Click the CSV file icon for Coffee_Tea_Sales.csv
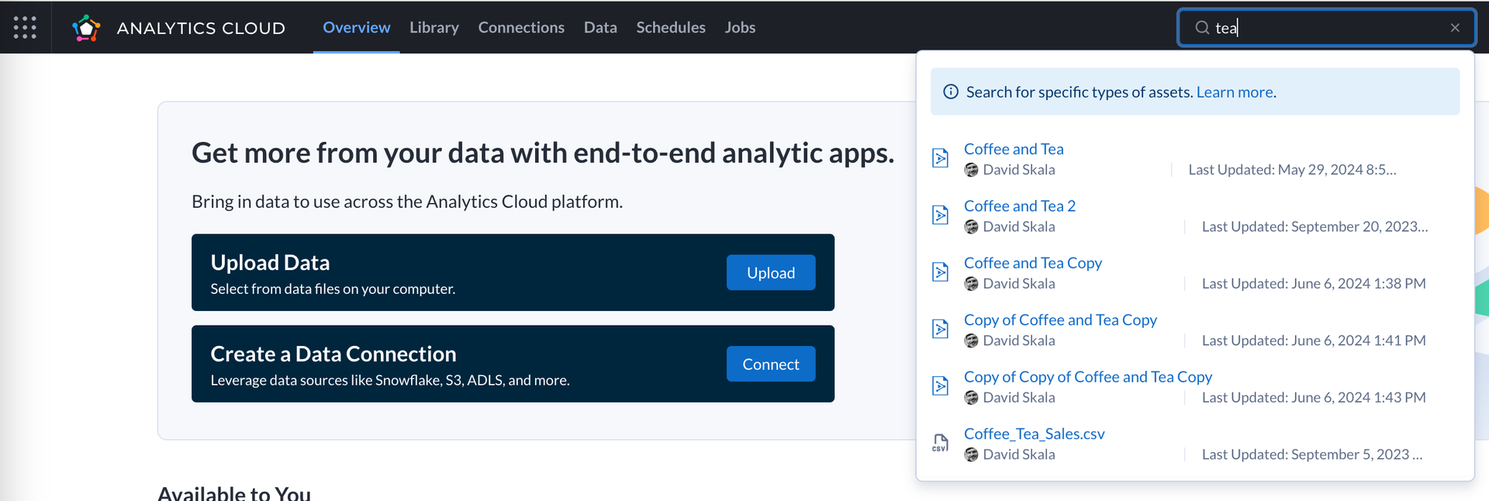Viewport: 1489px width, 501px height. pyautogui.click(x=940, y=443)
